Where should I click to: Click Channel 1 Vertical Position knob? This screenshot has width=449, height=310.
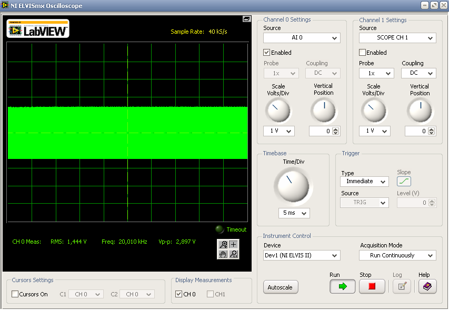pyautogui.click(x=420, y=110)
